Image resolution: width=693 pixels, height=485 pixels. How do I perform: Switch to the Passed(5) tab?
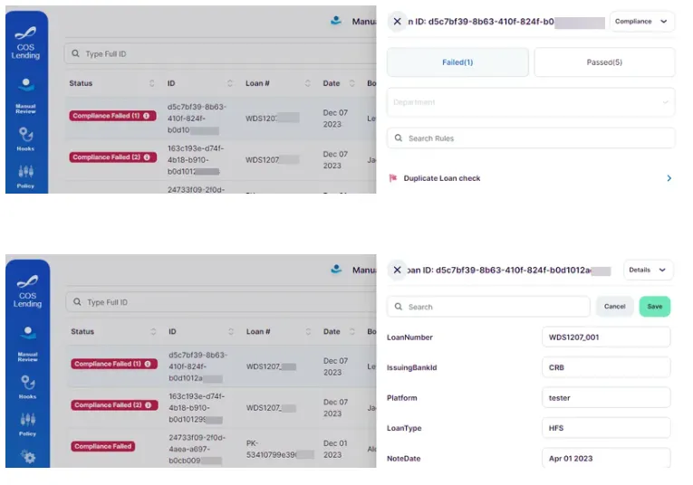(604, 62)
